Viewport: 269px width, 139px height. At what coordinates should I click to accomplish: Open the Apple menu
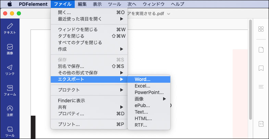click(10, 4)
